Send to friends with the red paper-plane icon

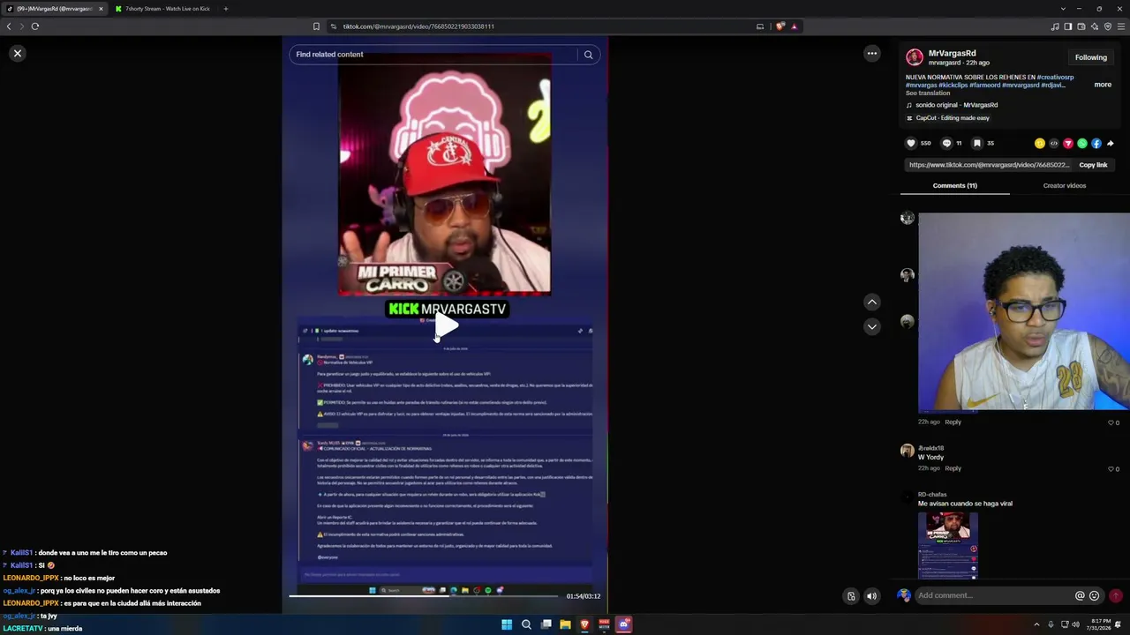[1068, 143]
